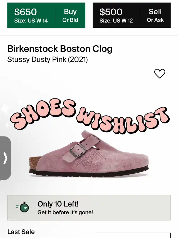Click the green $650 price
The width and height of the screenshot is (178, 238).
coord(26,12)
